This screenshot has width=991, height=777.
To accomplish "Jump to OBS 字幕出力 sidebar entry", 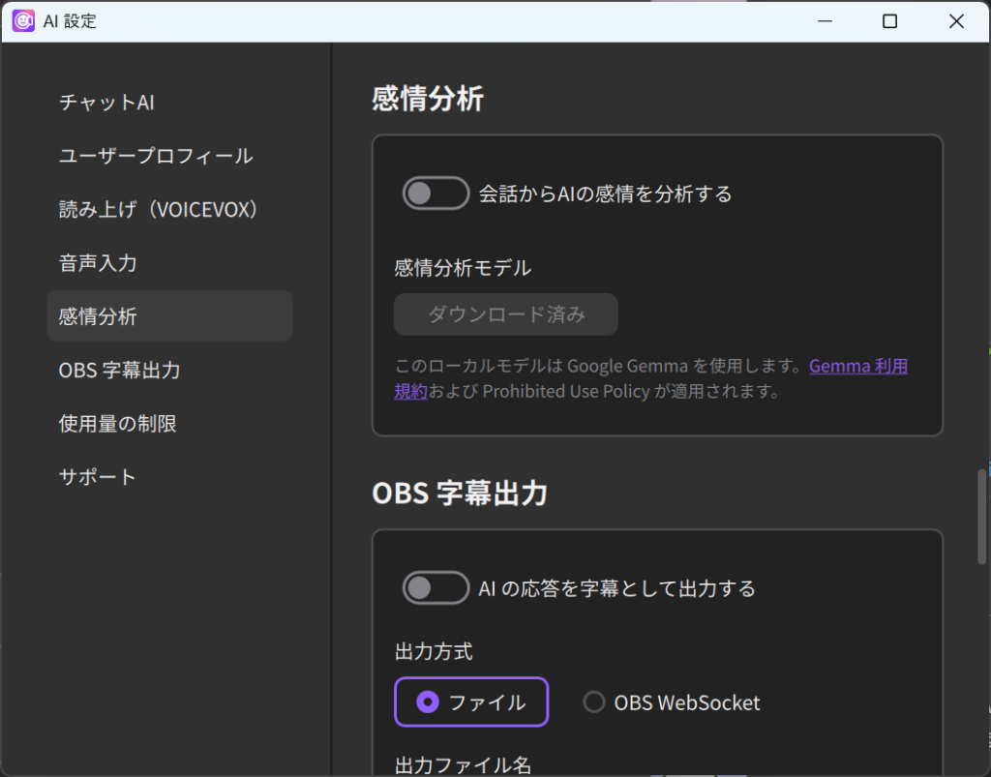I will coord(169,370).
